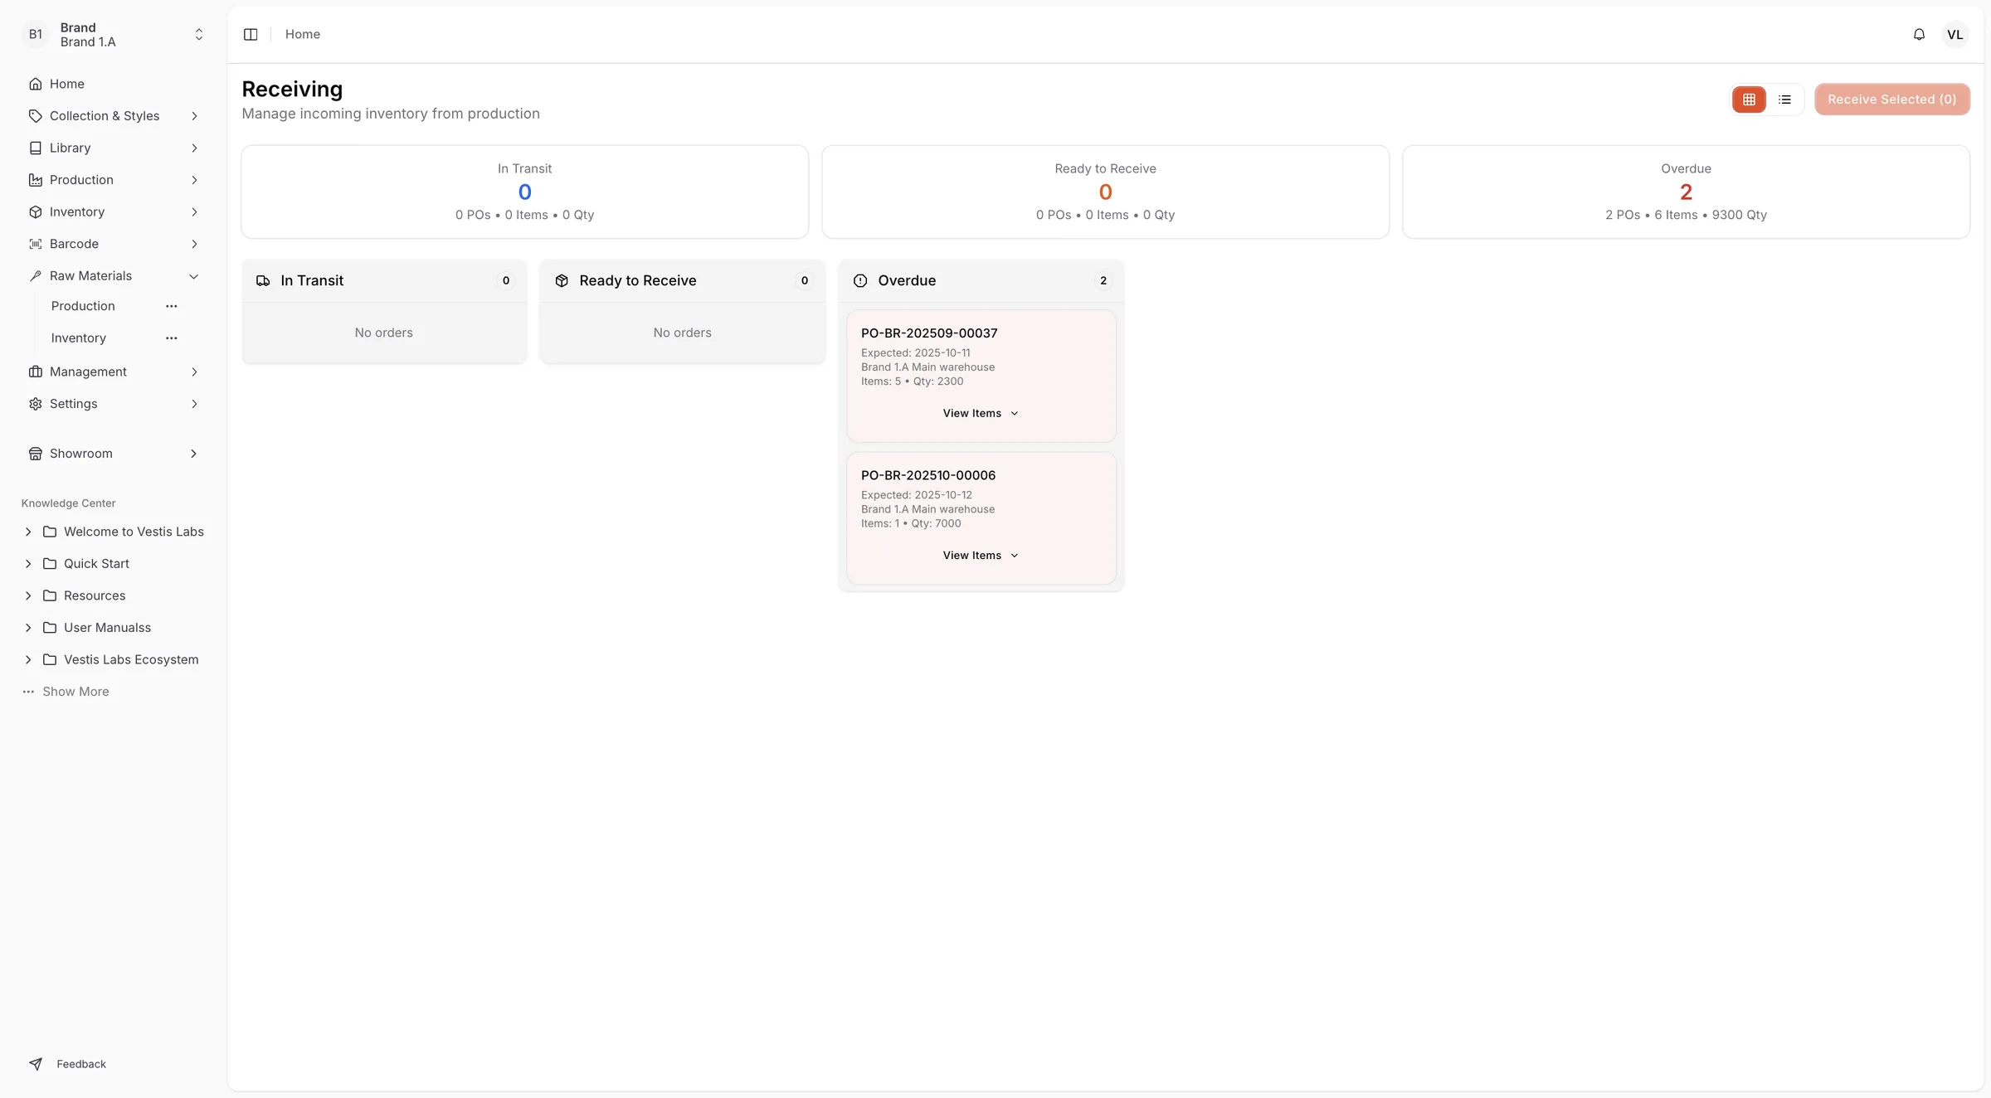This screenshot has height=1098, width=1991.
Task: Expand View Items for PO-BR-202510-00006
Action: click(981, 556)
